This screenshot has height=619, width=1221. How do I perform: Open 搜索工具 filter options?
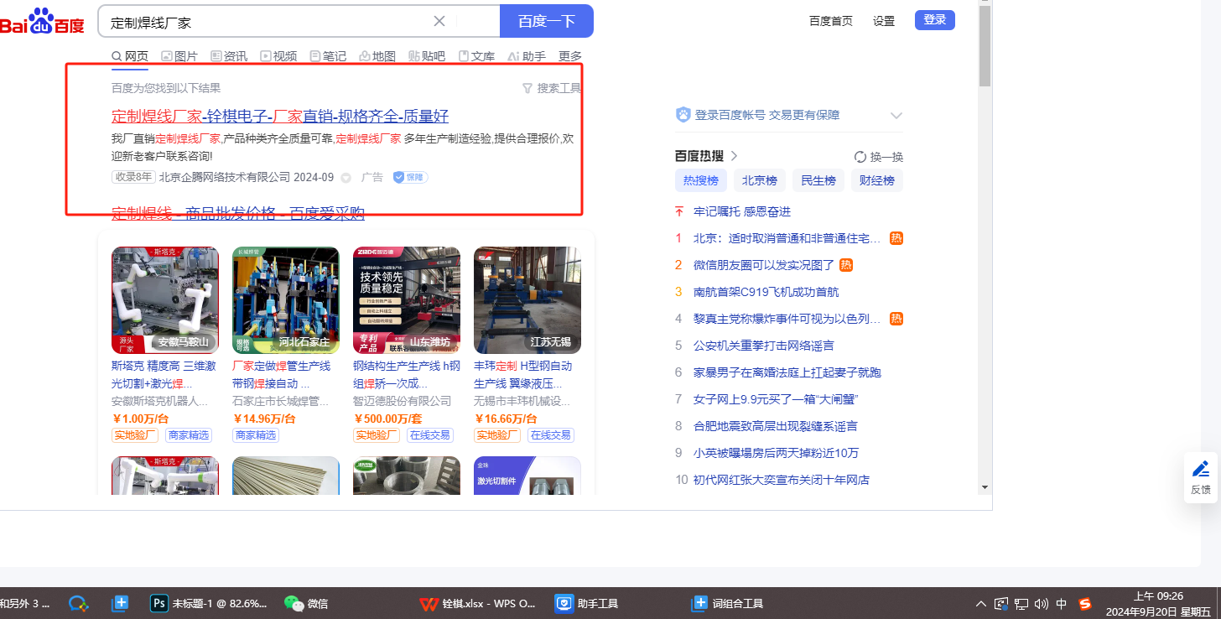click(552, 88)
